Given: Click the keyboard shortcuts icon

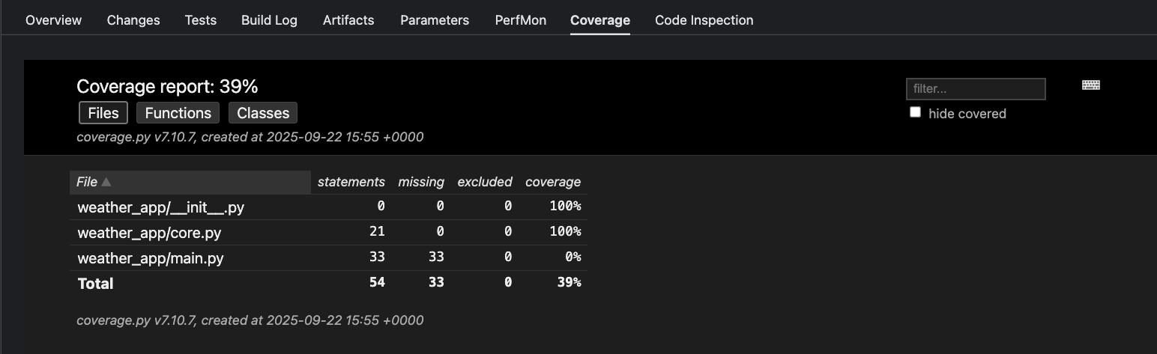Looking at the screenshot, I should point(1090,85).
